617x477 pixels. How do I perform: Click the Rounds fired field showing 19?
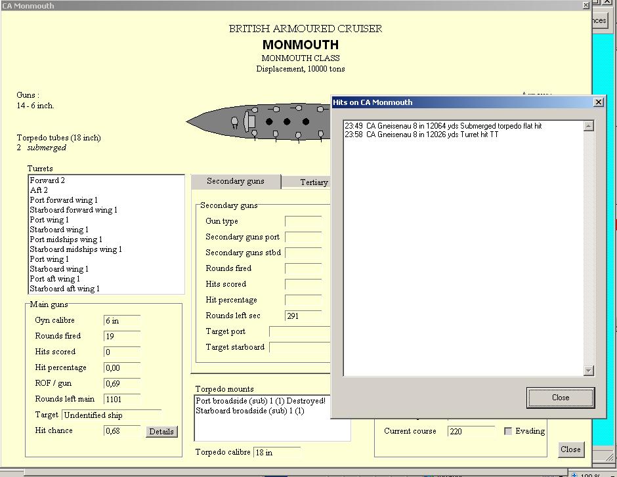click(122, 336)
